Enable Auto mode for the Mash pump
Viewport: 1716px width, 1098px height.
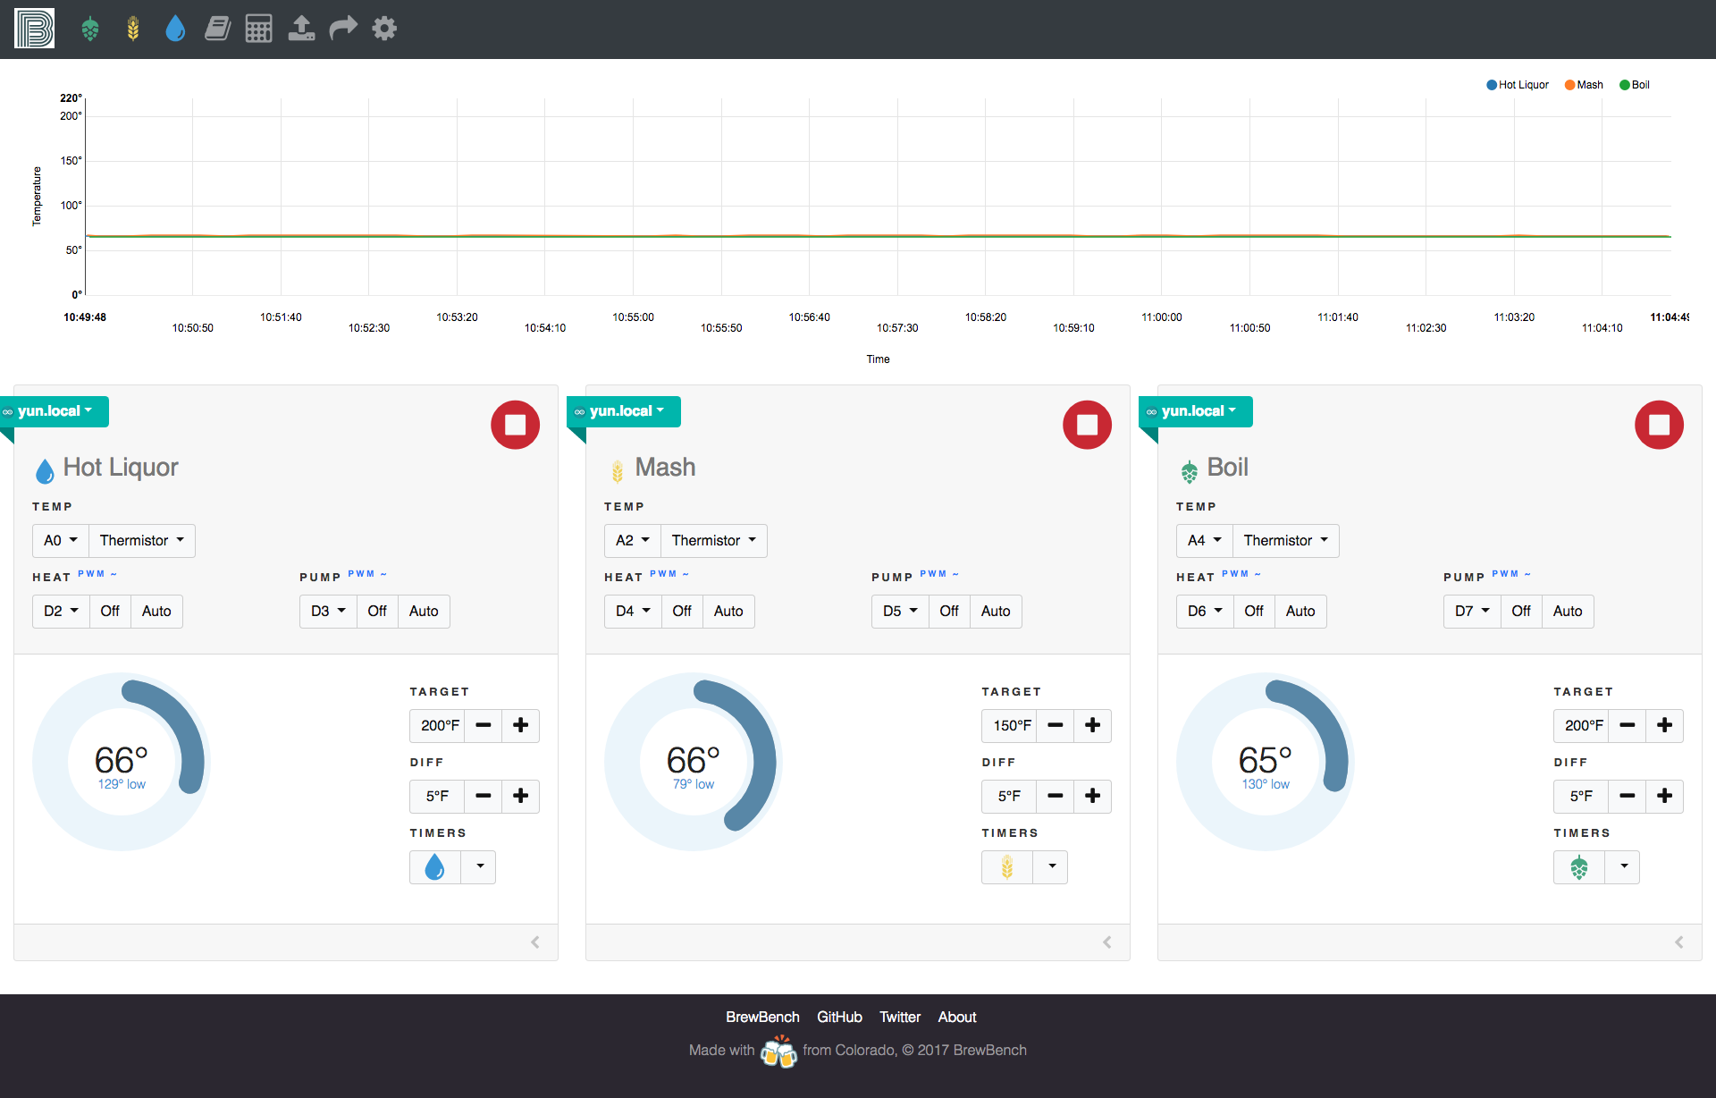pyautogui.click(x=996, y=611)
